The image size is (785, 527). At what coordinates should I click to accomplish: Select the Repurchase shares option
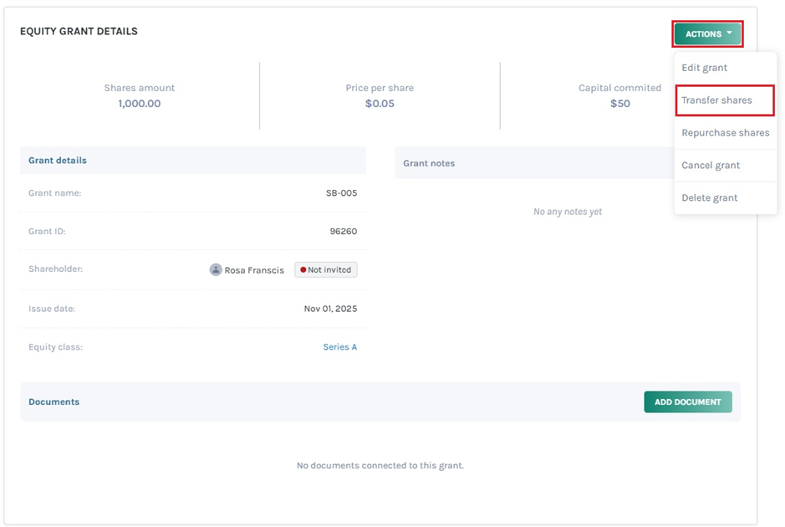(725, 133)
